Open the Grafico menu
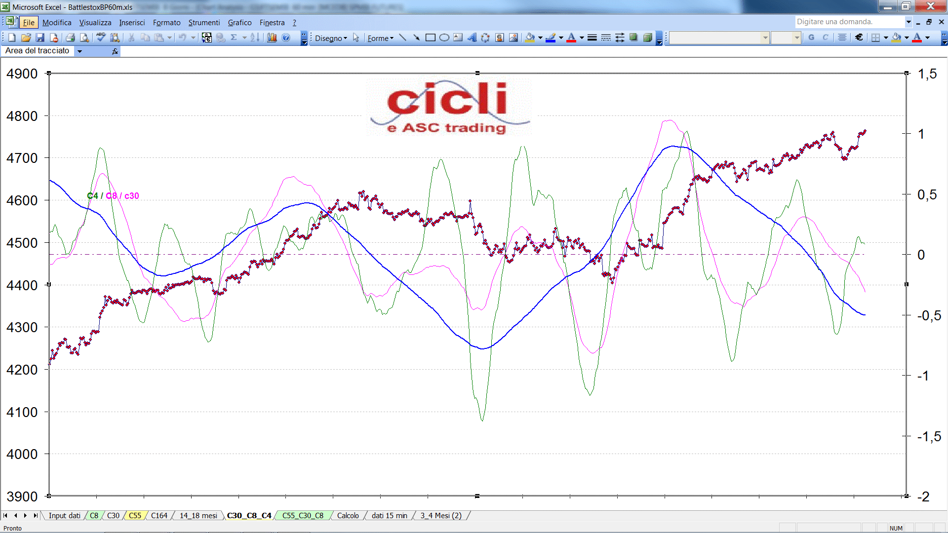This screenshot has width=948, height=533. click(239, 23)
